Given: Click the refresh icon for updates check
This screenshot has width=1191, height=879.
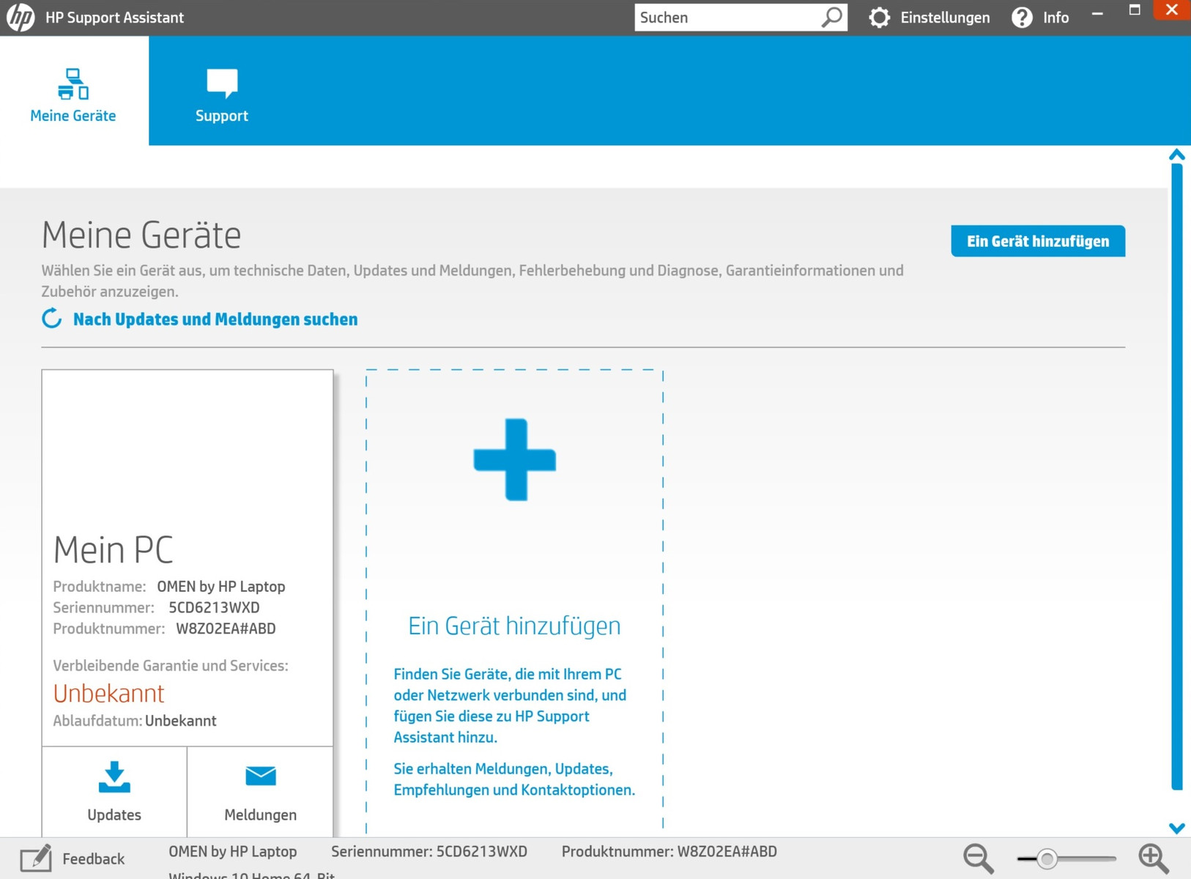Looking at the screenshot, I should click(52, 319).
